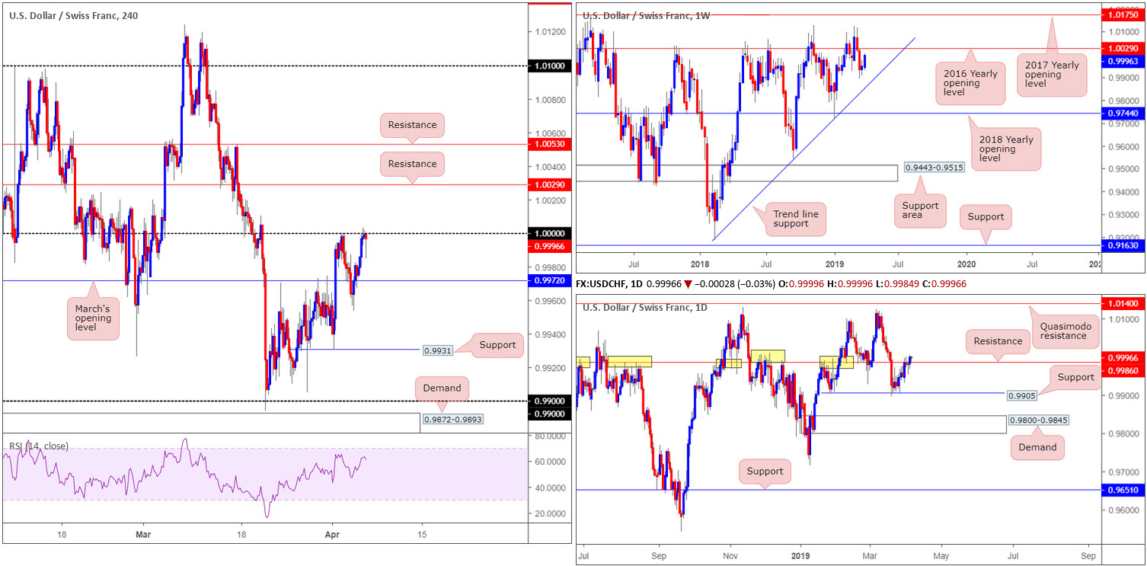This screenshot has height=566, width=1147.
Task: Click the weekly chart title 'U.S. Dollar / Swiss Franc, 1W'
Action: (x=646, y=15)
